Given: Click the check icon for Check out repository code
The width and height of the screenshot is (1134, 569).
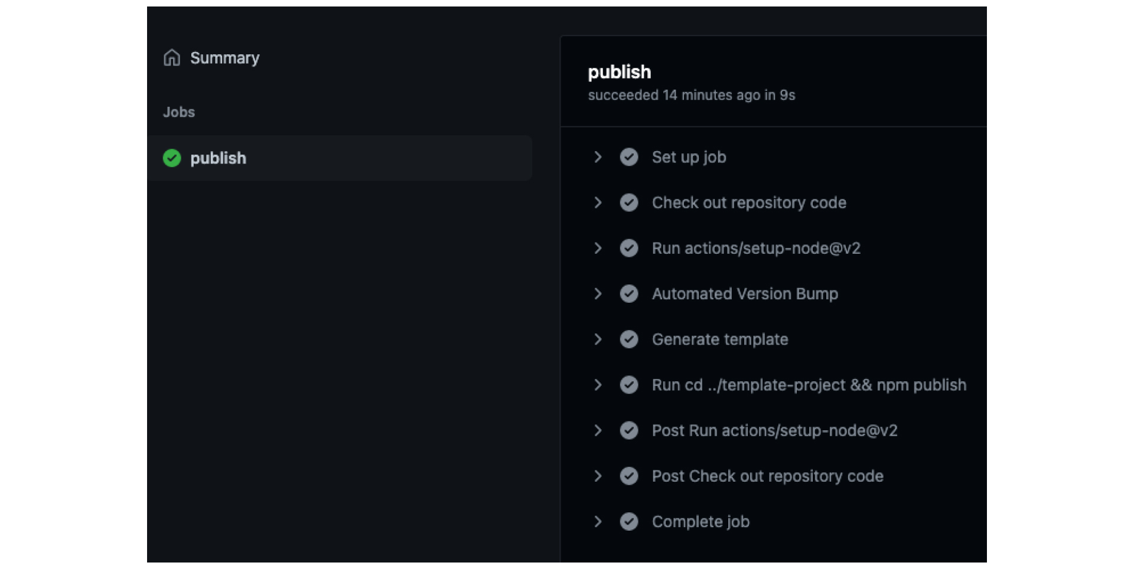Looking at the screenshot, I should coord(629,202).
